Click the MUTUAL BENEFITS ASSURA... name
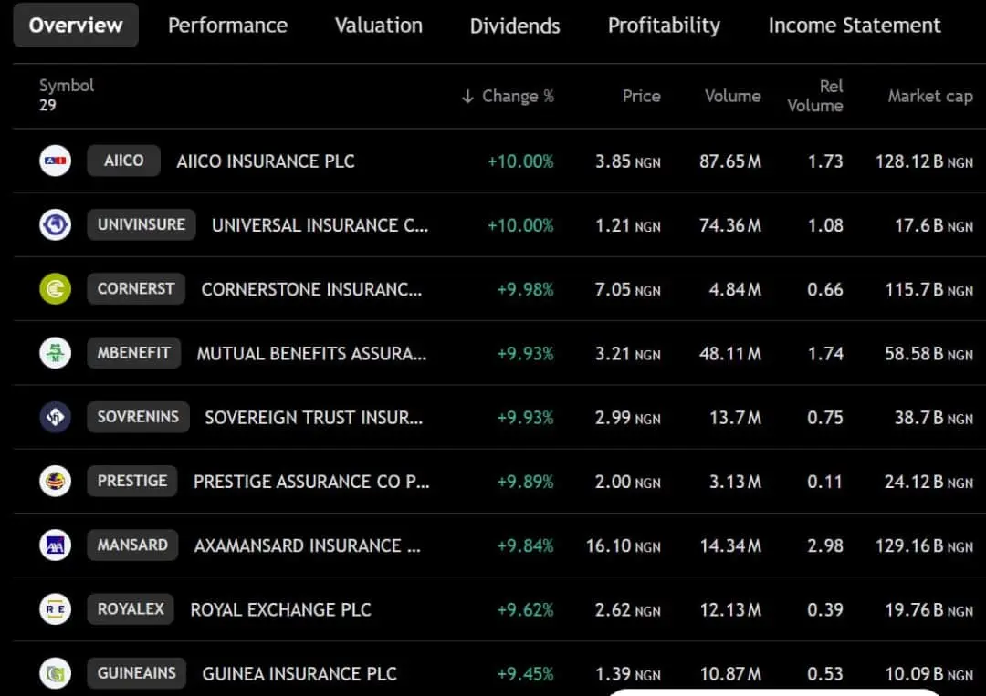The width and height of the screenshot is (986, 696). [x=311, y=354]
